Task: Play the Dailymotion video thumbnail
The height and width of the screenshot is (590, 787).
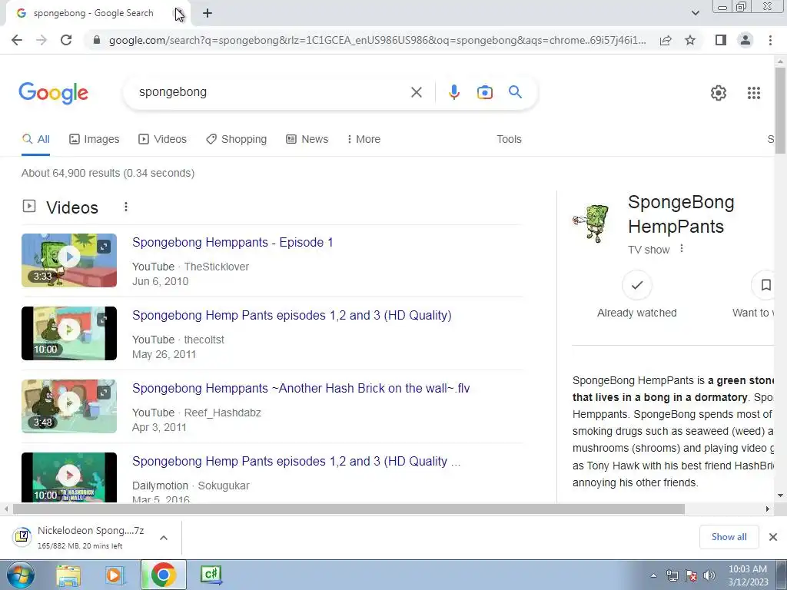Action: [x=69, y=477]
